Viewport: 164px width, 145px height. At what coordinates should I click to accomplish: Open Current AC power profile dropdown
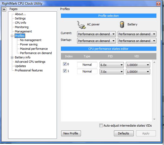click(96, 34)
